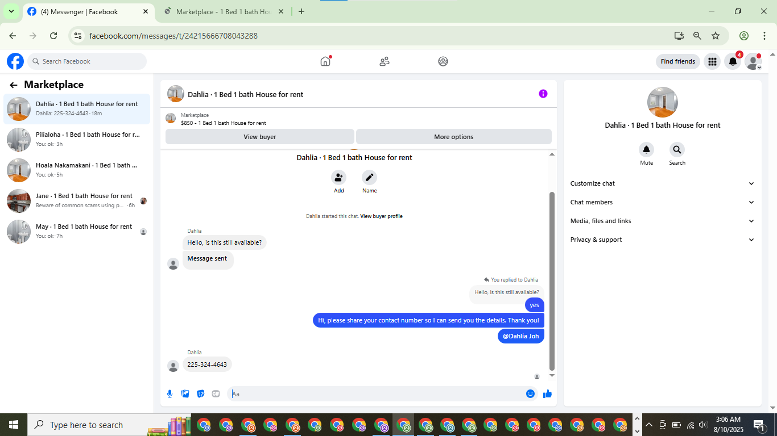Expand Privacy & support section
This screenshot has height=436, width=777.
pos(662,240)
